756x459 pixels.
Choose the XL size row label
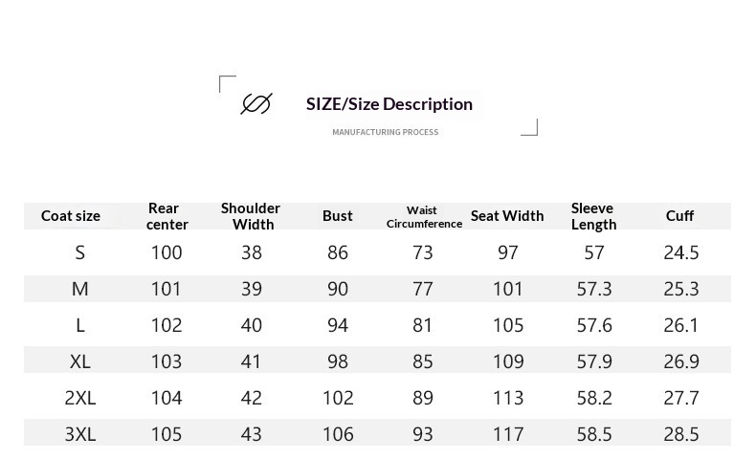(80, 362)
